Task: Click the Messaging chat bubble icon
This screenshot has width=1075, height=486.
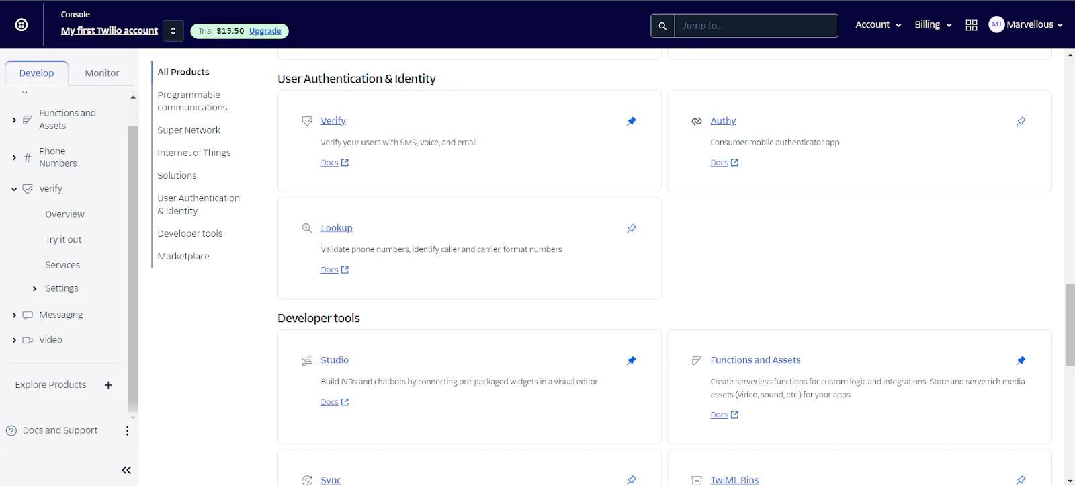Action: [x=28, y=315]
